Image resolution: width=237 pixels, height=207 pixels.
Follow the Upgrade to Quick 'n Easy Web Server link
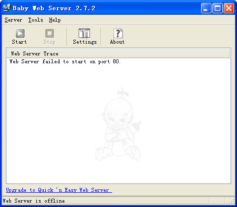point(59,190)
